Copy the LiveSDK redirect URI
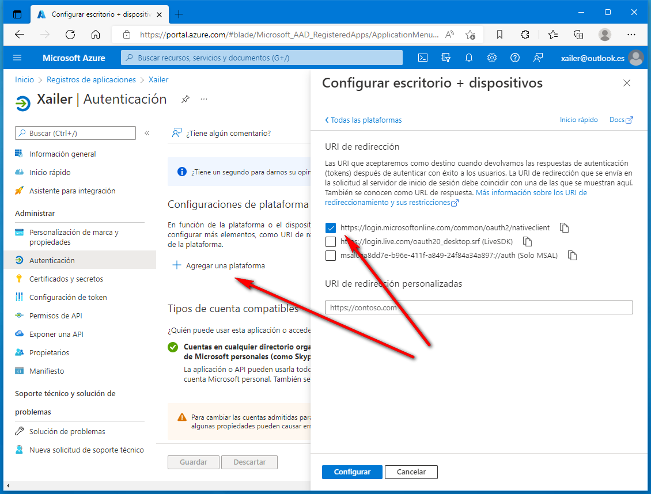Image resolution: width=651 pixels, height=494 pixels. tap(527, 241)
